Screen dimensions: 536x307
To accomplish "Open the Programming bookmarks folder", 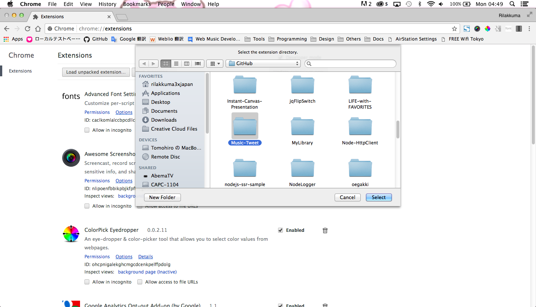I will tap(287, 39).
